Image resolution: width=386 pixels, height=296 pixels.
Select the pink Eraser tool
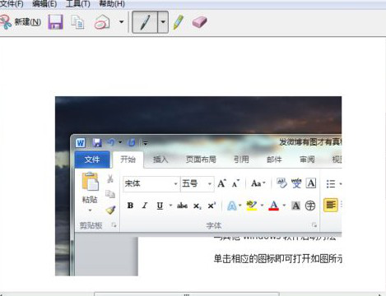click(199, 22)
